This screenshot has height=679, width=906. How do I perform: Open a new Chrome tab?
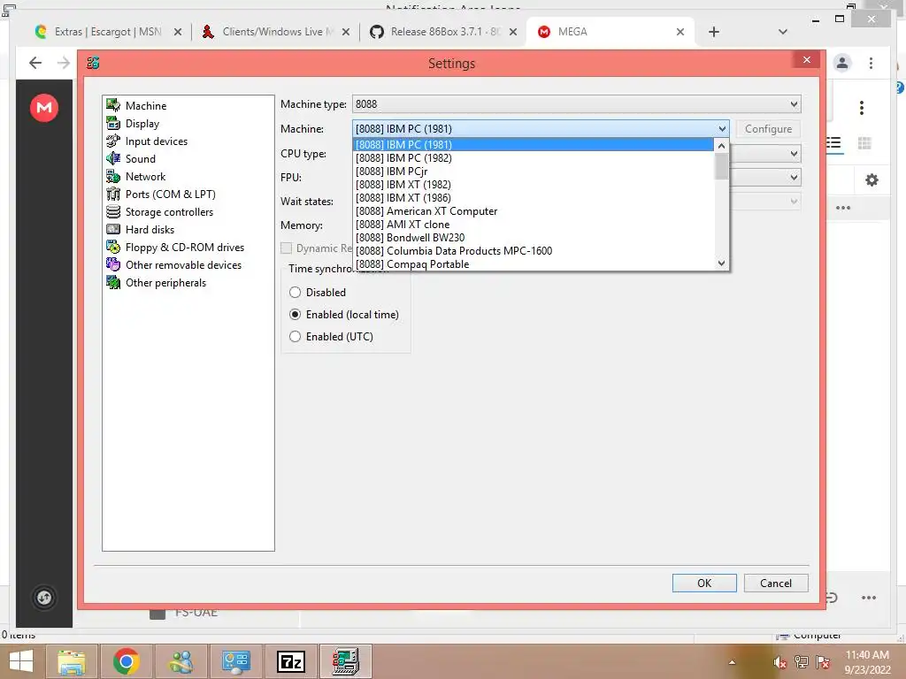[x=714, y=32]
